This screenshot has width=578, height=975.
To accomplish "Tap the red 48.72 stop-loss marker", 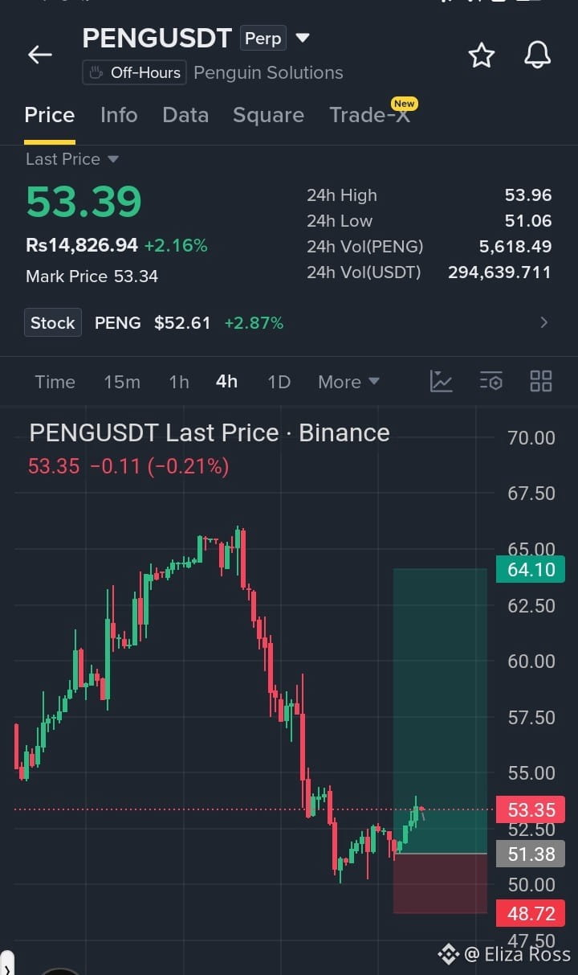I will (531, 913).
